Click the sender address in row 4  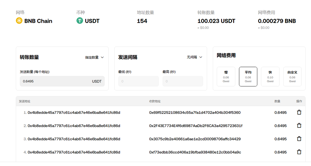click(x=74, y=152)
